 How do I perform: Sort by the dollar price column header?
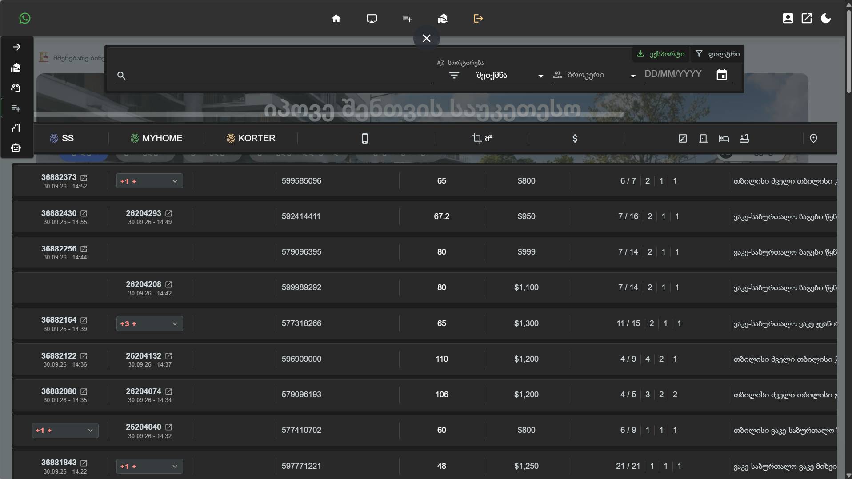click(x=575, y=139)
